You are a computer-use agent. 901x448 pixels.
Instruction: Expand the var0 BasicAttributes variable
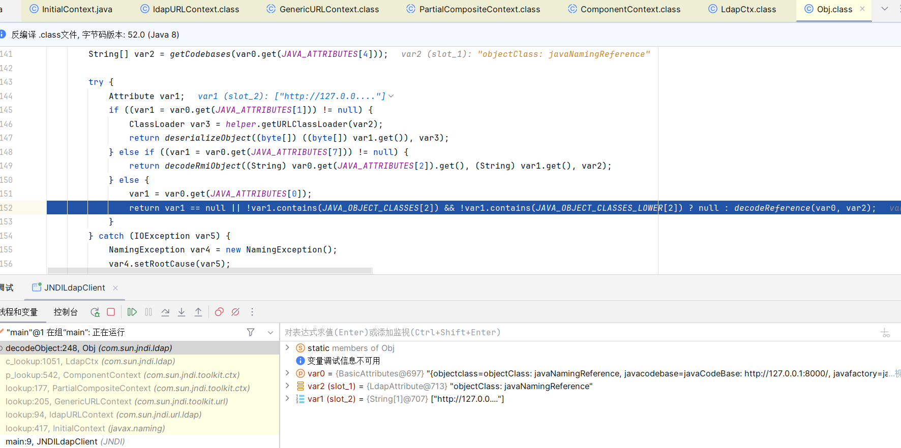287,373
